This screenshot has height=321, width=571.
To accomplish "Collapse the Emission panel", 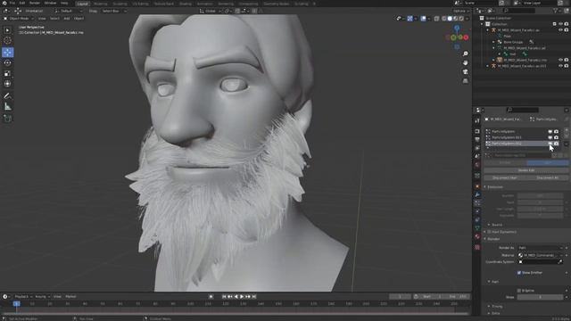I will [485, 187].
